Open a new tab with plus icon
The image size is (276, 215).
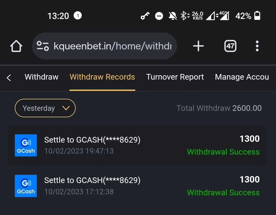(198, 46)
